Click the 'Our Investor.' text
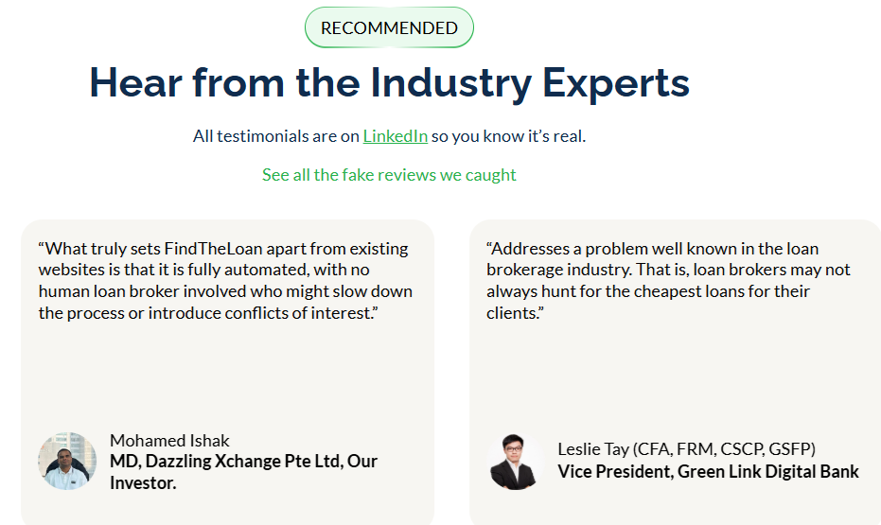Image resolution: width=881 pixels, height=525 pixels. tap(144, 482)
